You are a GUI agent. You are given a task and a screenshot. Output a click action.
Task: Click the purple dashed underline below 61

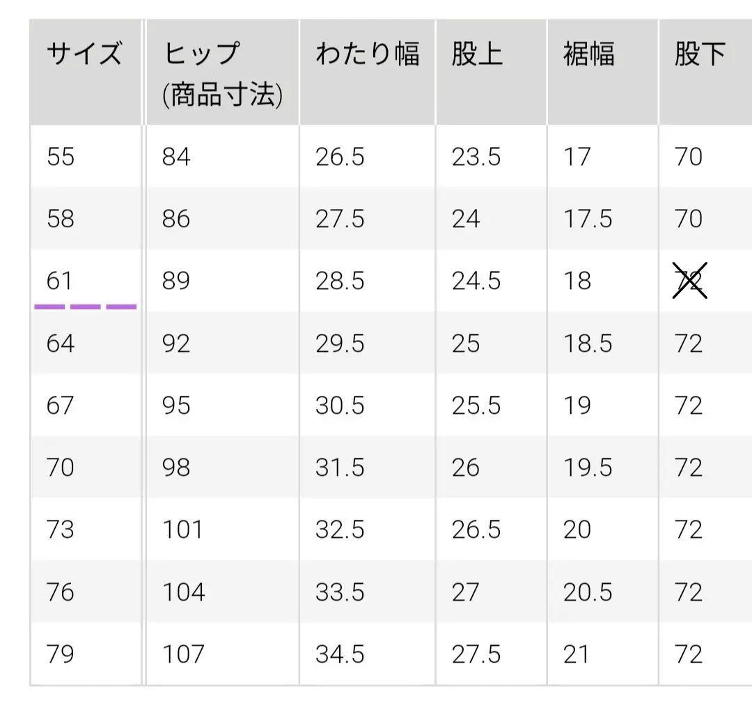86,307
